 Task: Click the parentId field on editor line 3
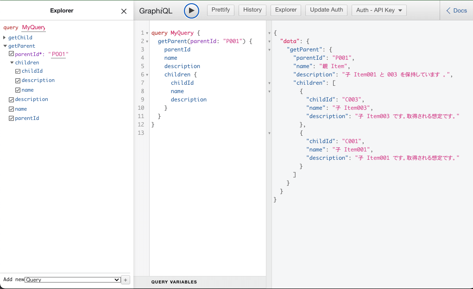coord(177,50)
